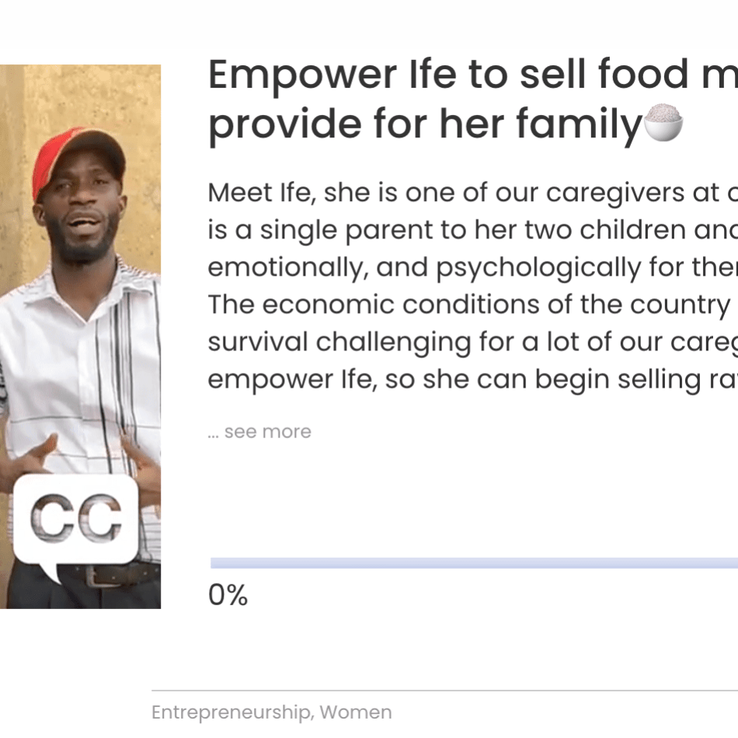Viewport: 738px width, 738px height.
Task: Click the 0% progress label
Action: [228, 596]
